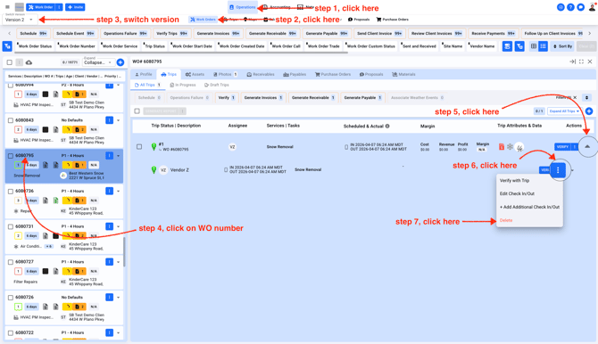Check the box for work order 6080727
Screen dimensions: 598x344
coord(11,262)
